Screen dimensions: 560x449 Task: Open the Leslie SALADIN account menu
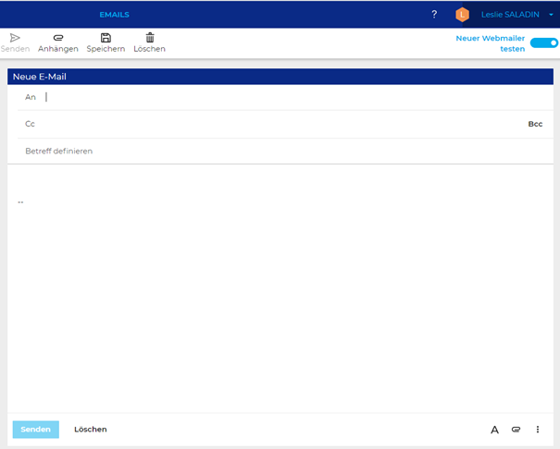[x=509, y=15]
